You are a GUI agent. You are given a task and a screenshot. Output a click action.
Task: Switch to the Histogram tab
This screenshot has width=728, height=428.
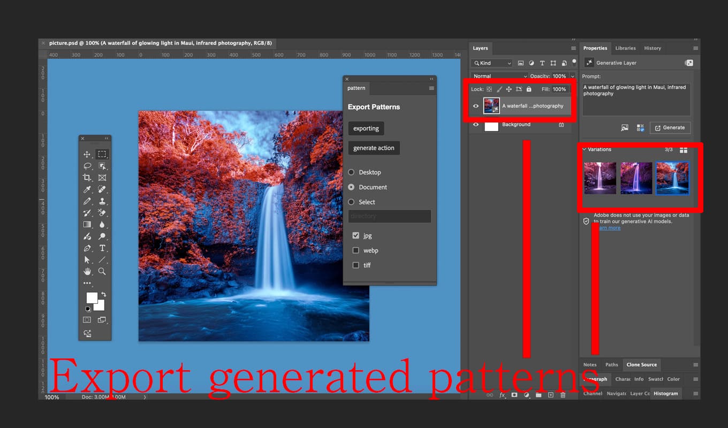pos(666,393)
